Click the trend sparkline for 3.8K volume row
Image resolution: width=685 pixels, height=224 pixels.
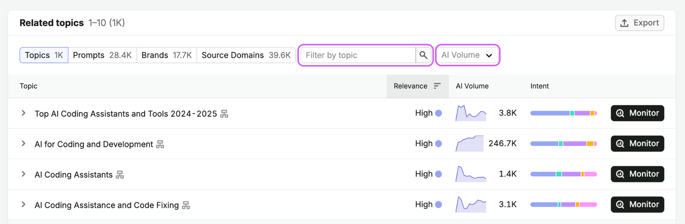pyautogui.click(x=471, y=113)
